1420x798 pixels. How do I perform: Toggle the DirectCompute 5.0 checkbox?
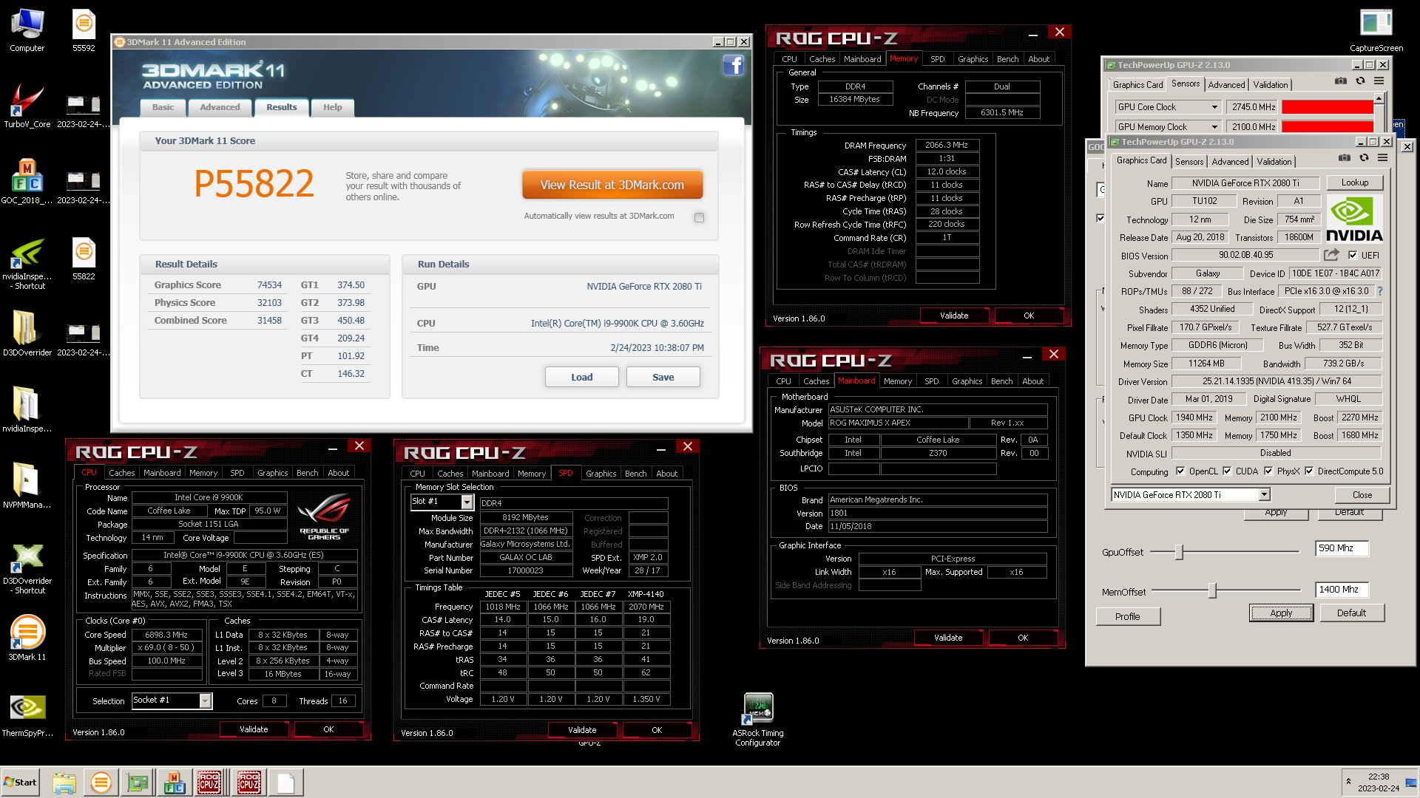pyautogui.click(x=1309, y=471)
